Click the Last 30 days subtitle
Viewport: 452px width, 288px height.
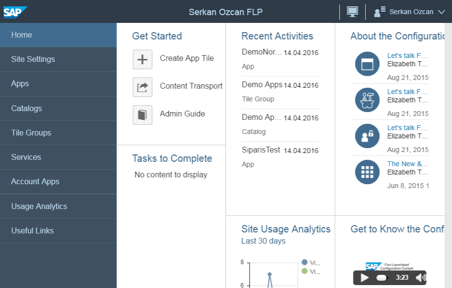click(263, 241)
